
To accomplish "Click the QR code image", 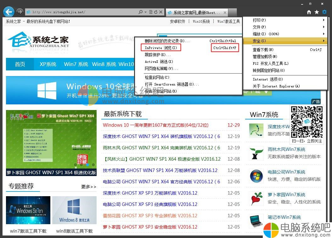I will [307, 122].
